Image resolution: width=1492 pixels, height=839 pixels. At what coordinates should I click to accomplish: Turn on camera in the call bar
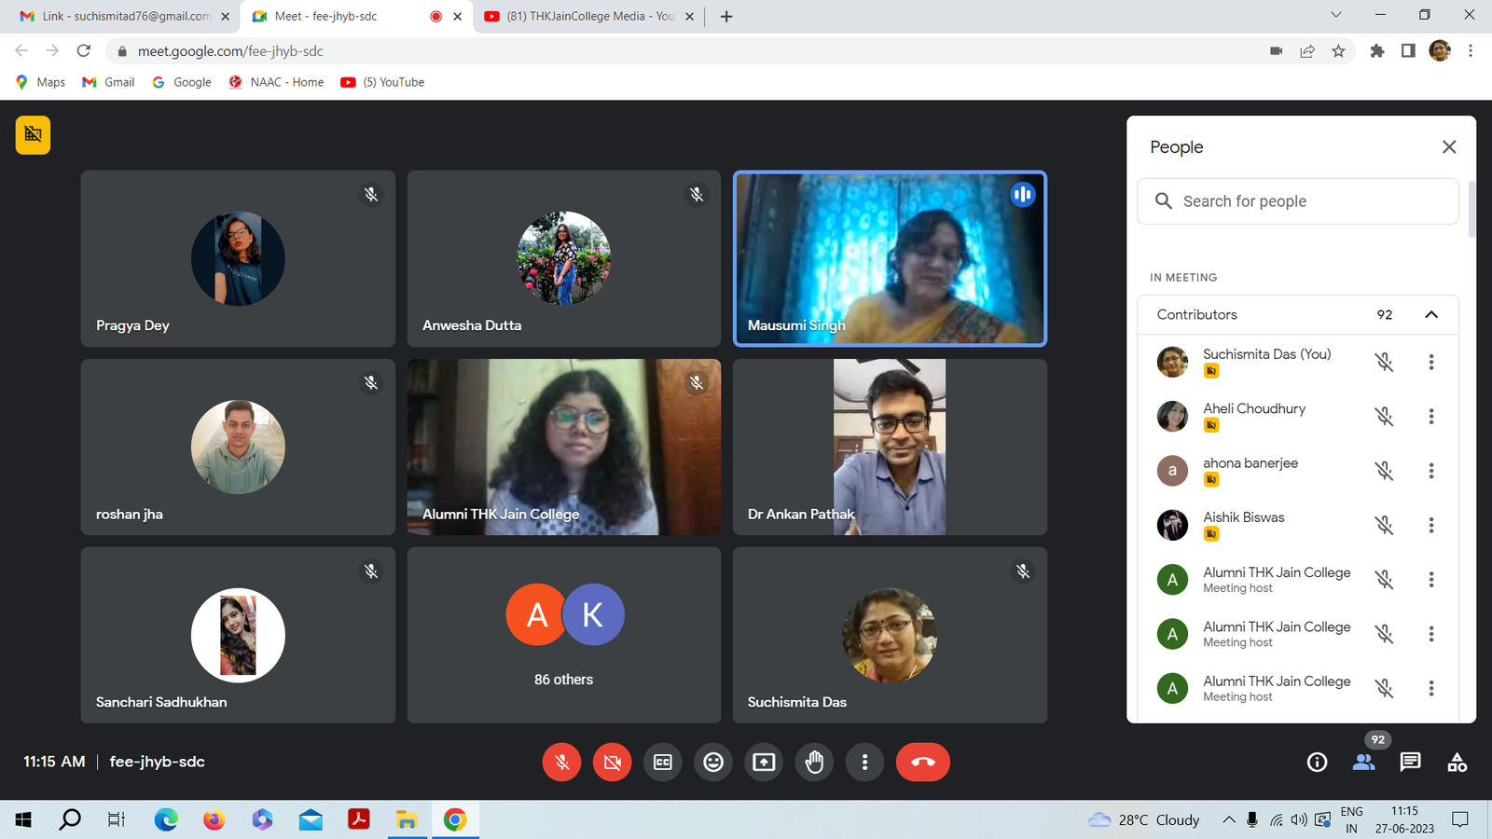(612, 762)
